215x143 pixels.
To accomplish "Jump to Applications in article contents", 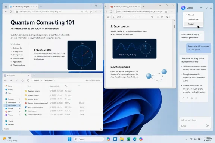I will [x=17, y=62].
